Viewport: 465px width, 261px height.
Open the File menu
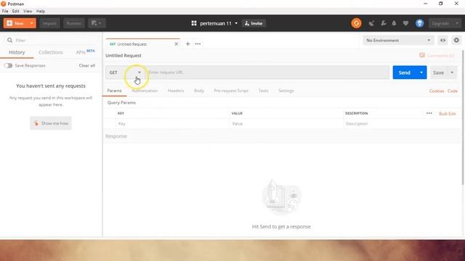[x=5, y=12]
